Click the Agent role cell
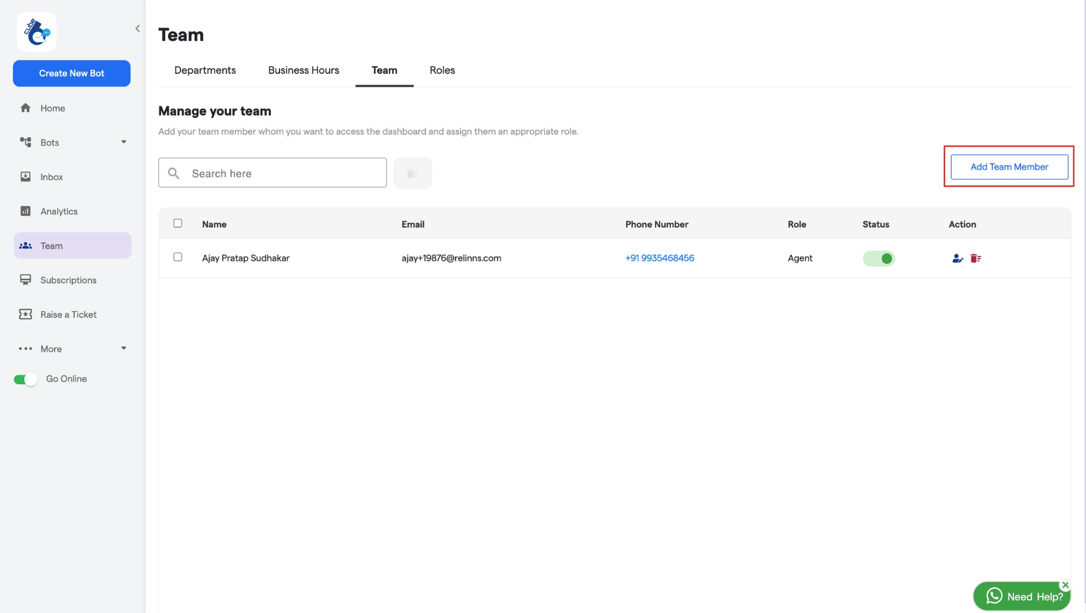Viewport: 1086px width, 613px height. [x=800, y=258]
